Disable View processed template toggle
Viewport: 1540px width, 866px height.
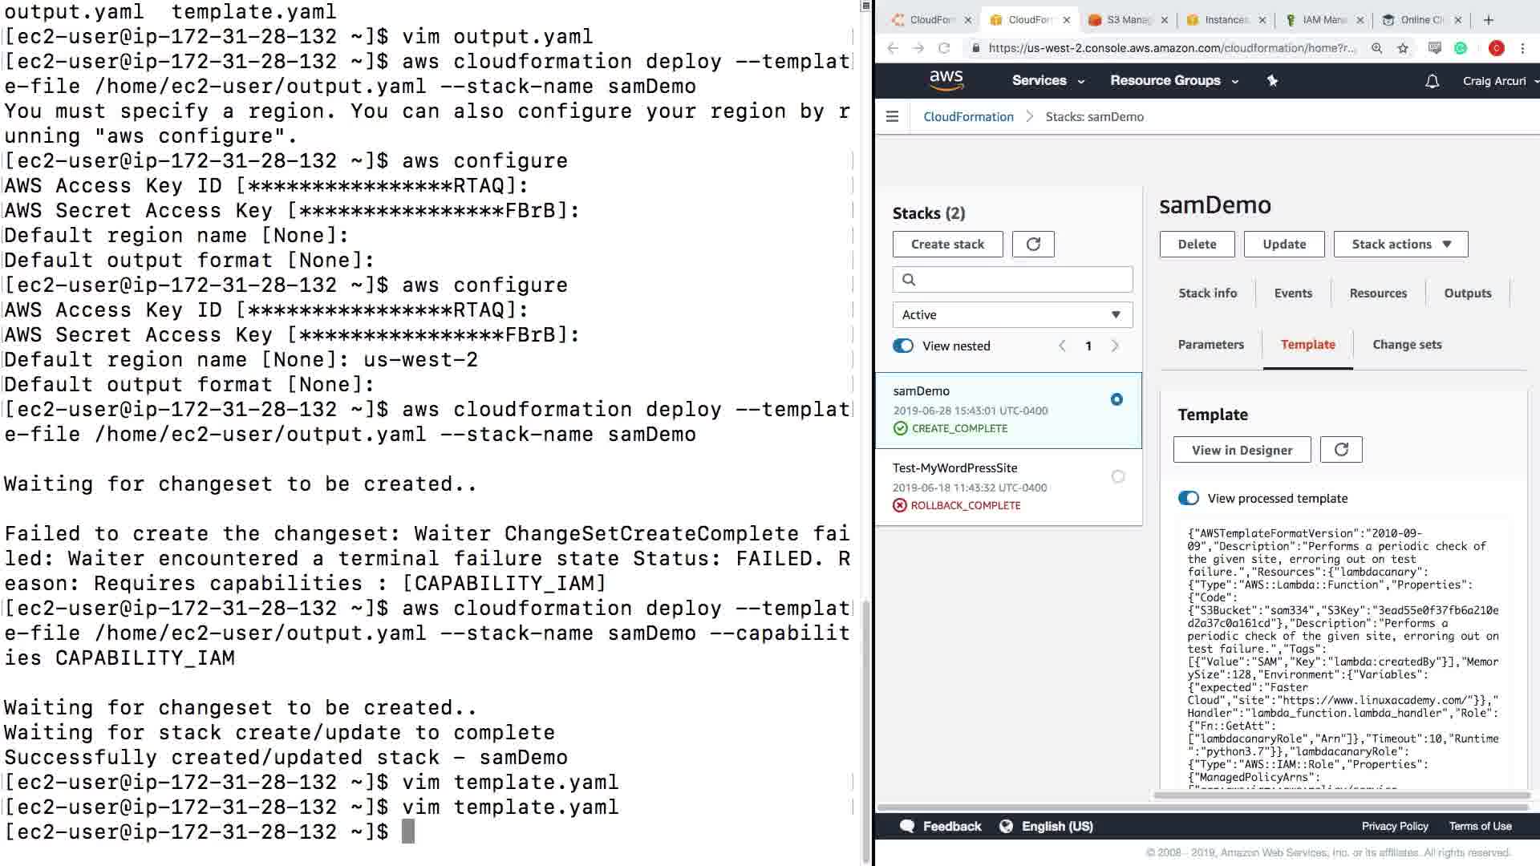click(1188, 498)
